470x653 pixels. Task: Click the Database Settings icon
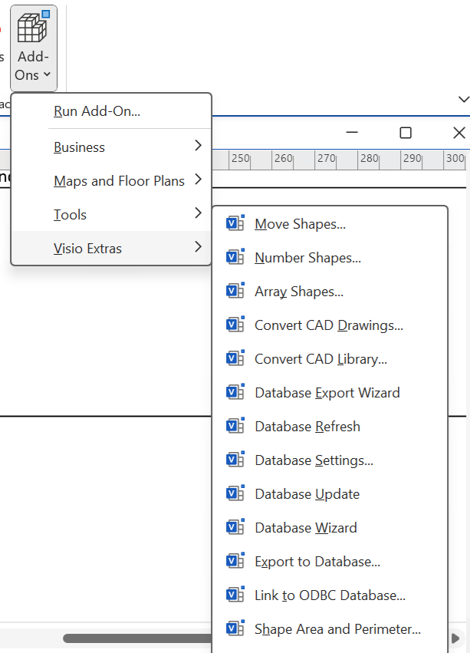coord(235,460)
